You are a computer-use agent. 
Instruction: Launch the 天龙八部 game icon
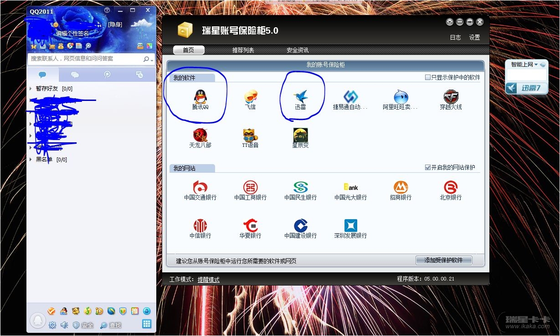pyautogui.click(x=200, y=138)
